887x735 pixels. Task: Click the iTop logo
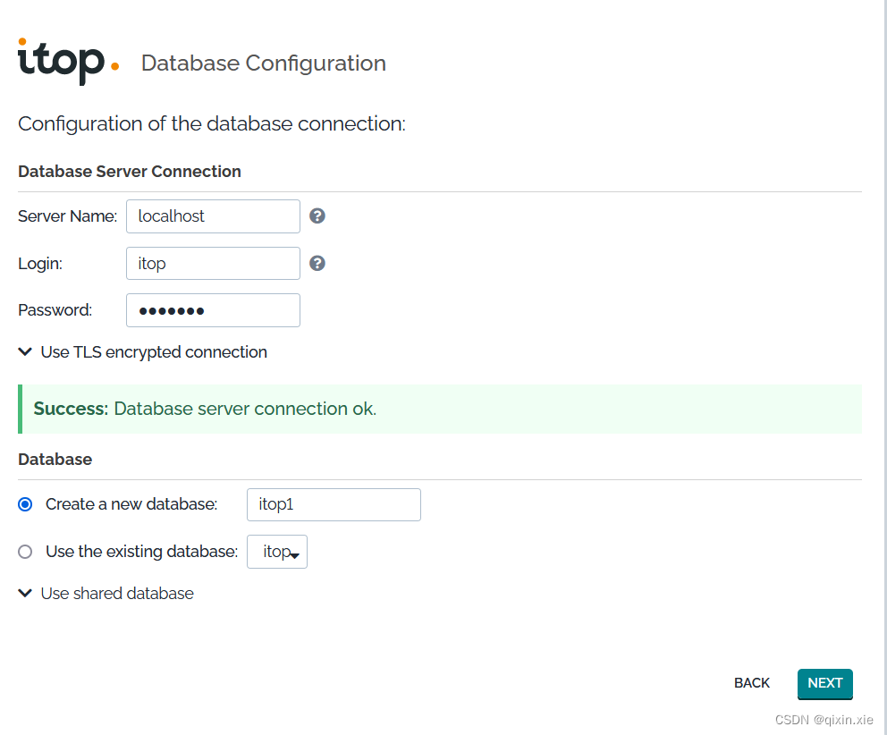click(69, 62)
